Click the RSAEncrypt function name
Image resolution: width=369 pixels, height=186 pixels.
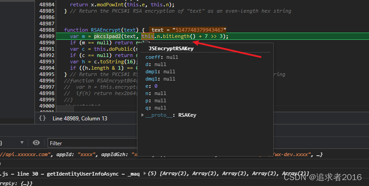click(106, 30)
